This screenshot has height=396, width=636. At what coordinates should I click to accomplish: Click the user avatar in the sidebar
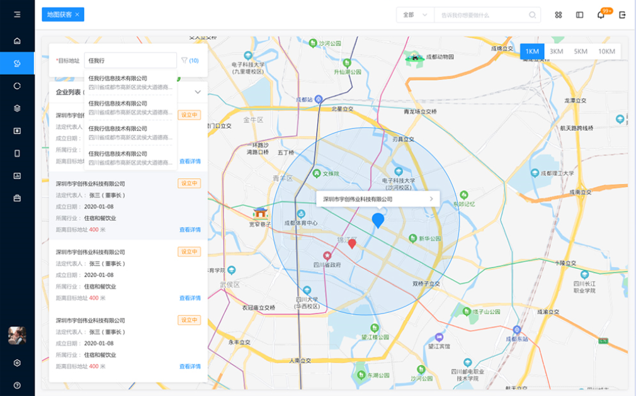coord(17,336)
